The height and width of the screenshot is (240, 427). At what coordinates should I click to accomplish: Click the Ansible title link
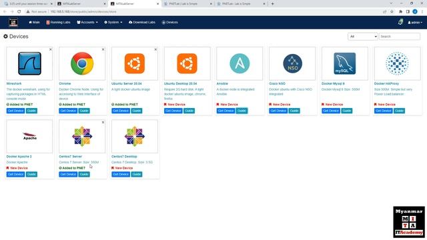[222, 83]
